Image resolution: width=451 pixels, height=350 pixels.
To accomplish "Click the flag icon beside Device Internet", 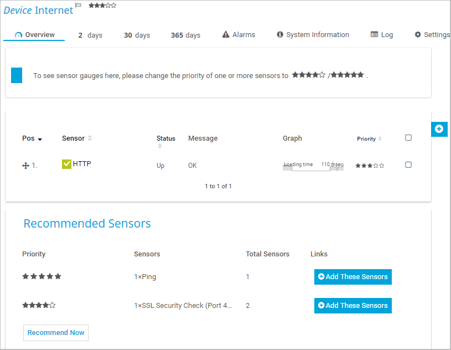I will coord(78,6).
